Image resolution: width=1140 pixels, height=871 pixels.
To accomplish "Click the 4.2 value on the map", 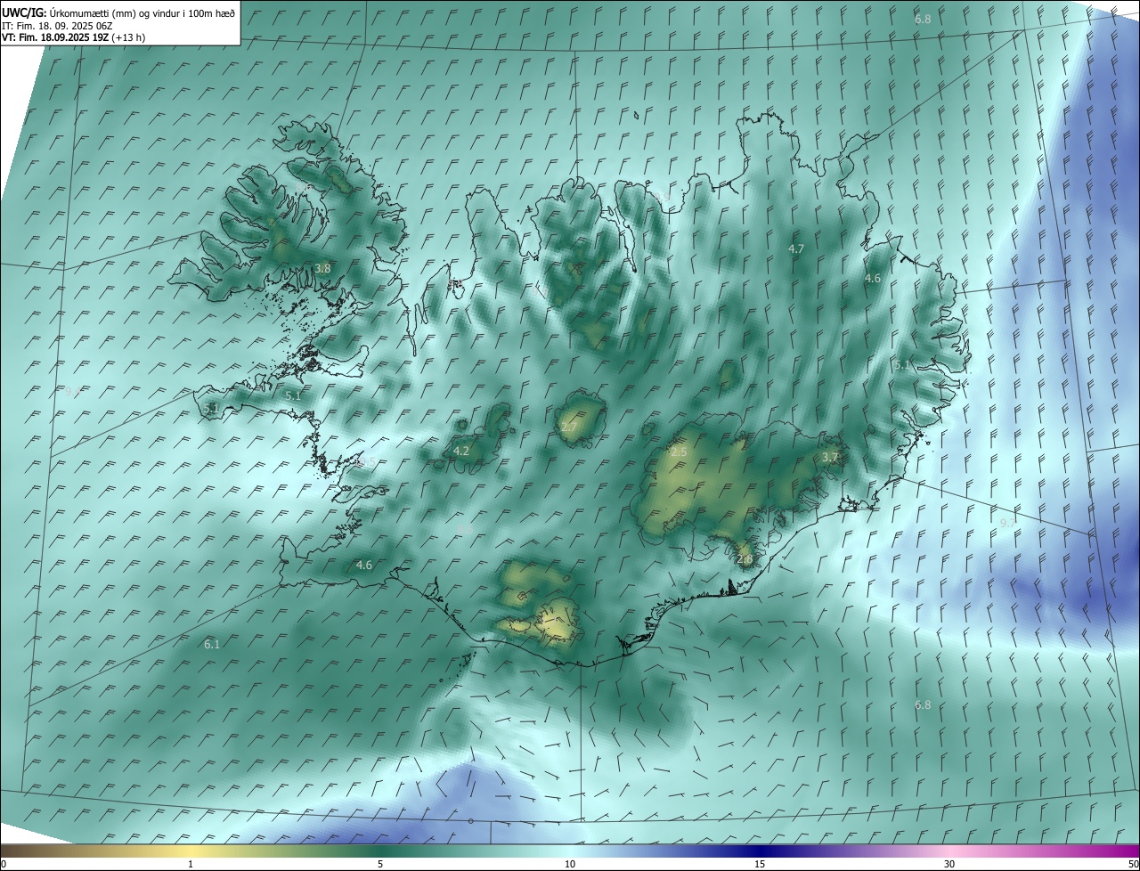I will pyautogui.click(x=461, y=452).
